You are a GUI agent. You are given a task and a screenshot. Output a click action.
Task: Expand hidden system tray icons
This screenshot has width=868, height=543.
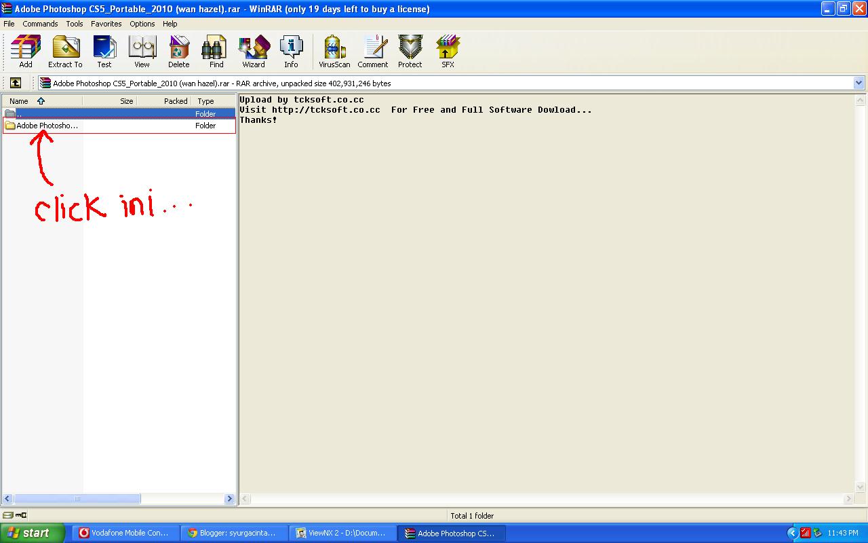(792, 533)
